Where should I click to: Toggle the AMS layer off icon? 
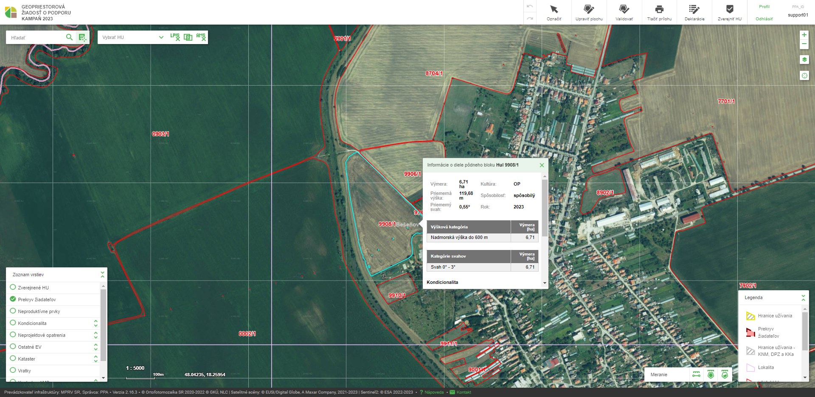click(x=201, y=37)
